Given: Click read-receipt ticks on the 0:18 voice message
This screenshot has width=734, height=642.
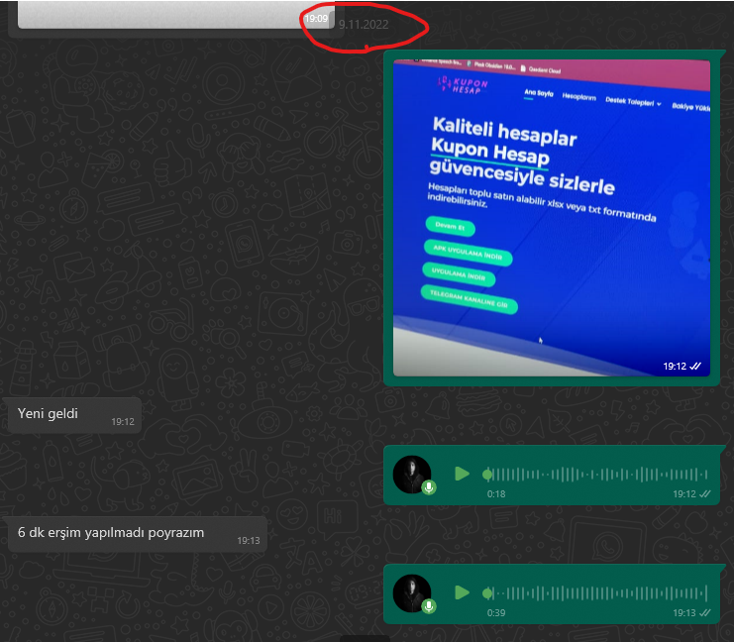Looking at the screenshot, I should click(705, 494).
